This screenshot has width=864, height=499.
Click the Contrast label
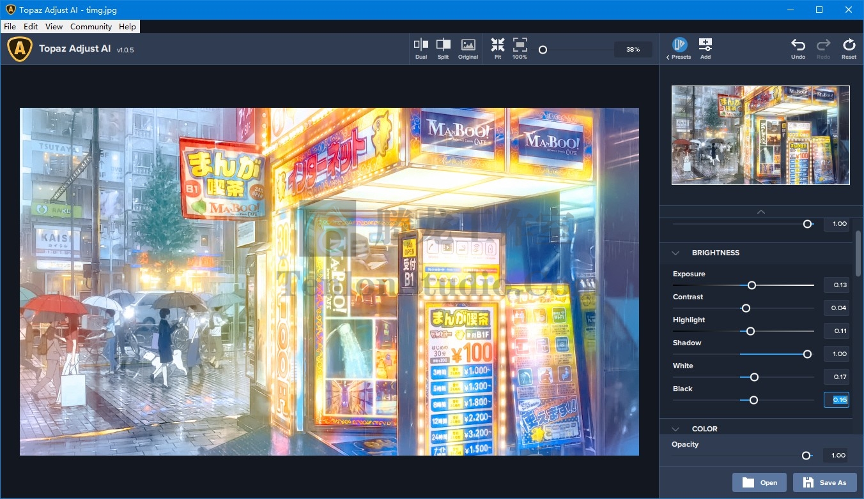click(688, 297)
